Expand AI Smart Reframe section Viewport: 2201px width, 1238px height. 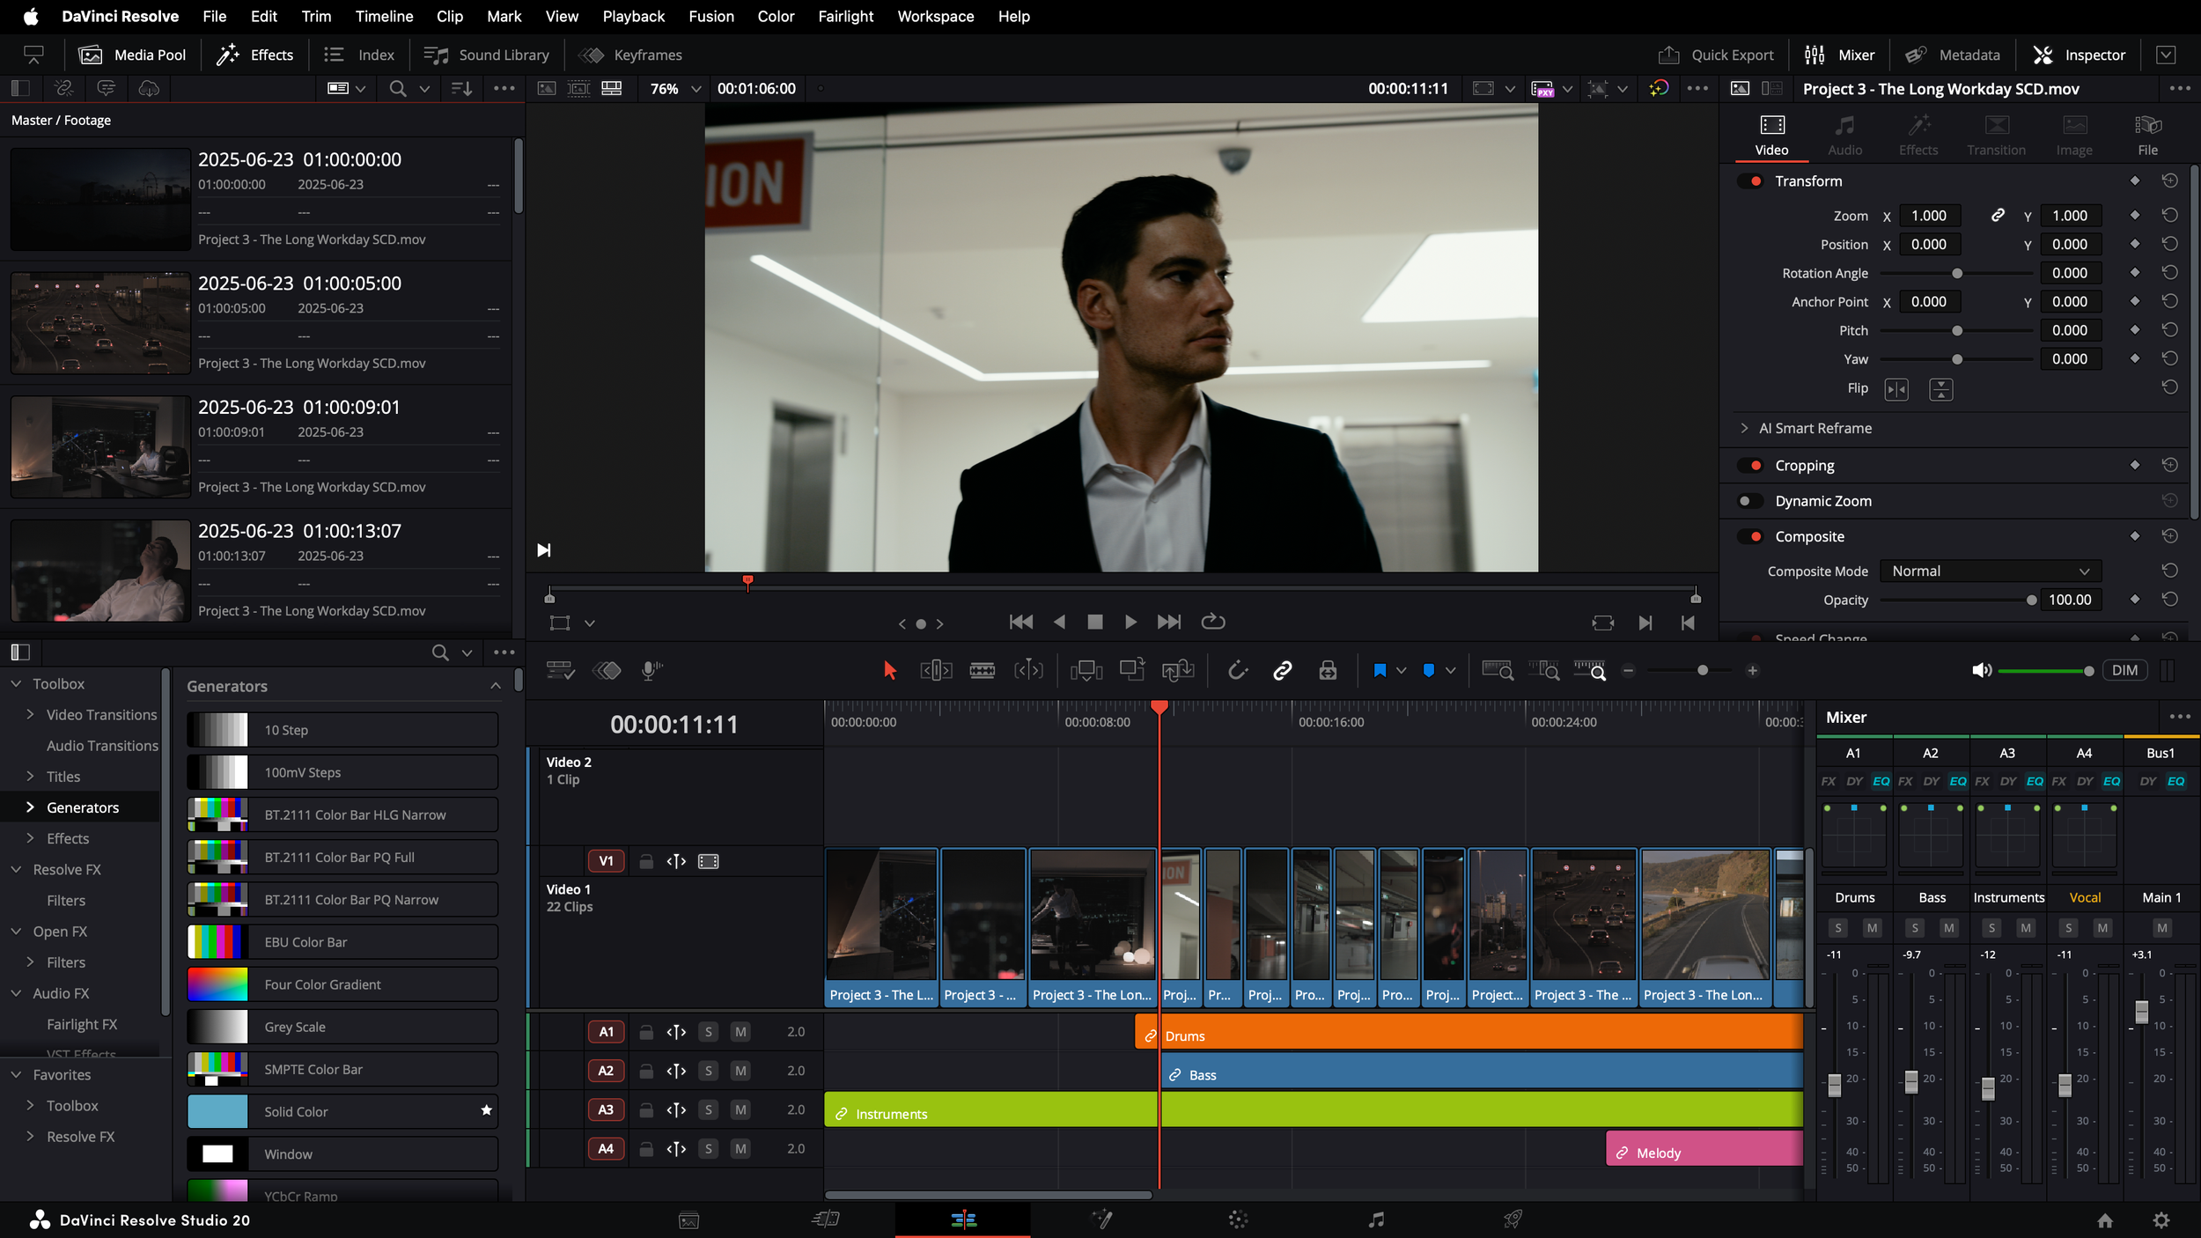1744,428
